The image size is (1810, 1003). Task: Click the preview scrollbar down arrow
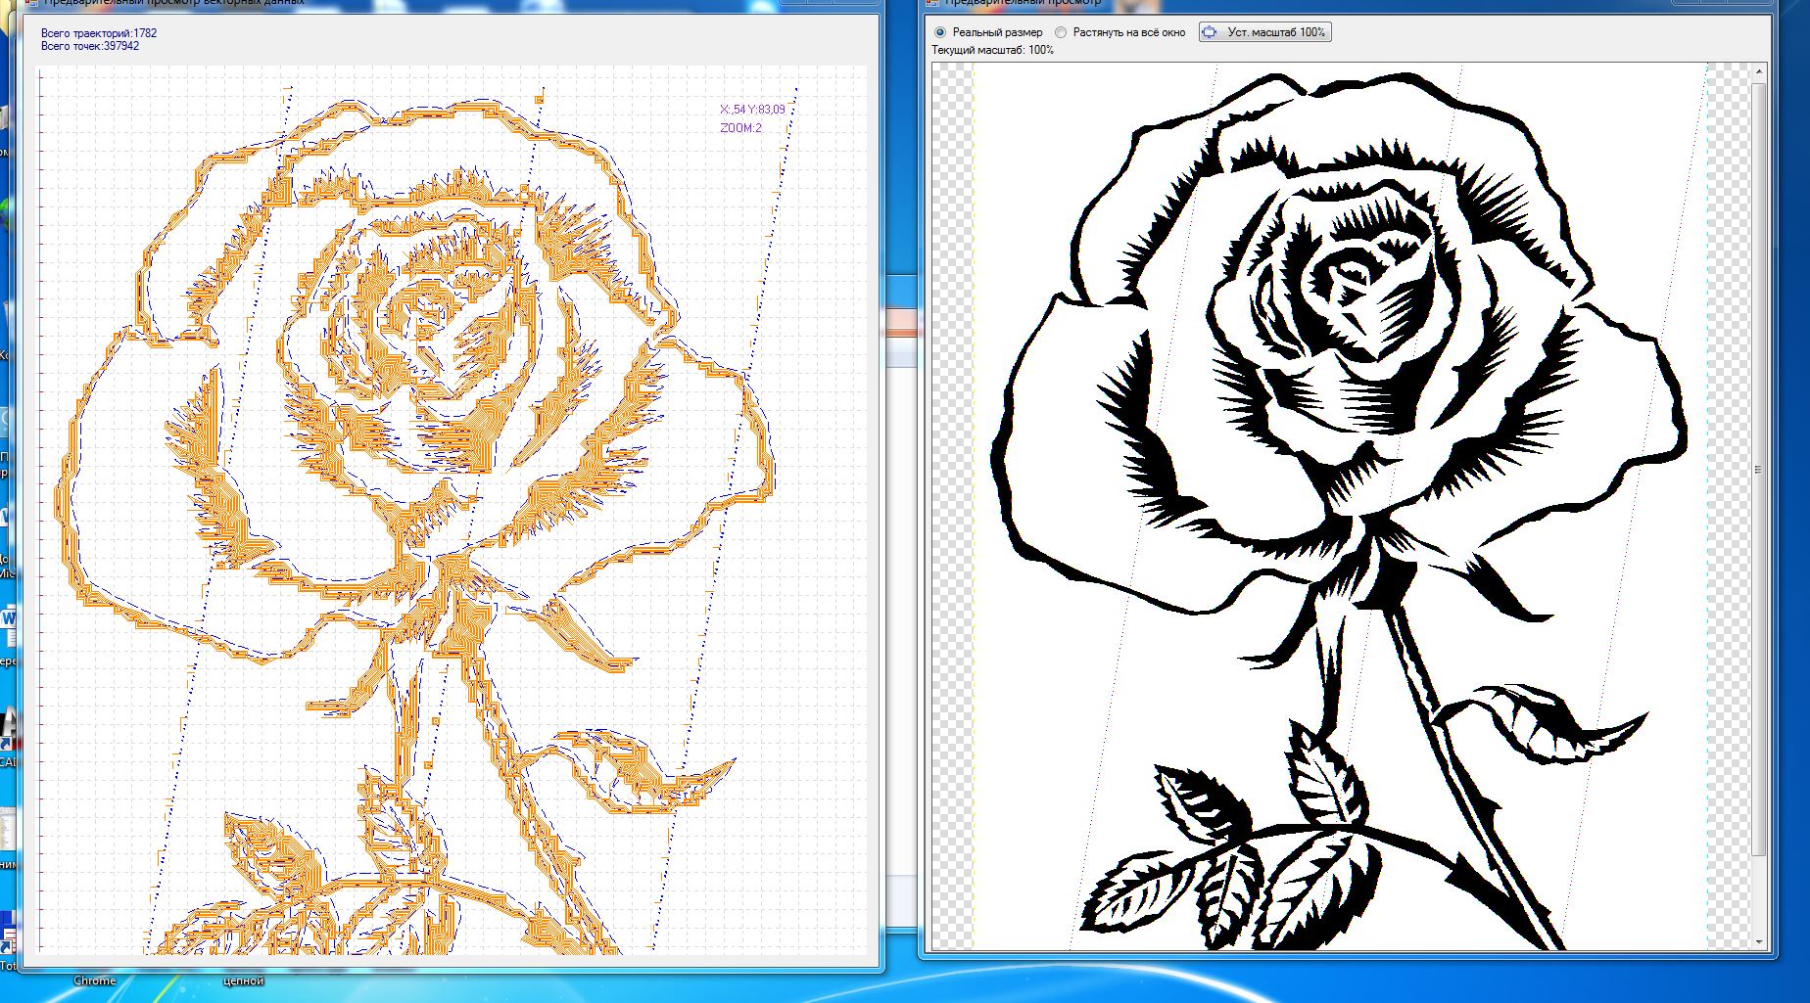point(1759,941)
